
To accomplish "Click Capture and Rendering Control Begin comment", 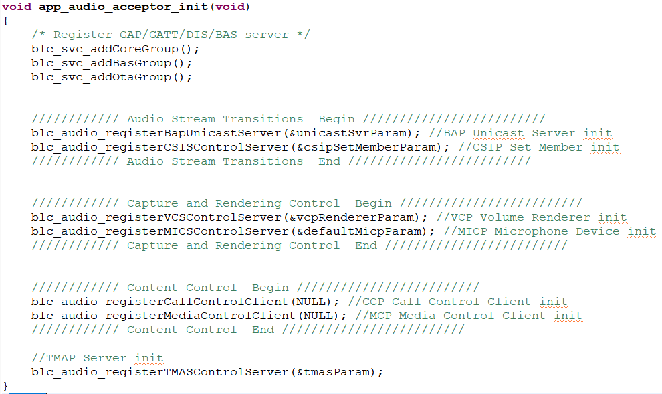I will (307, 203).
